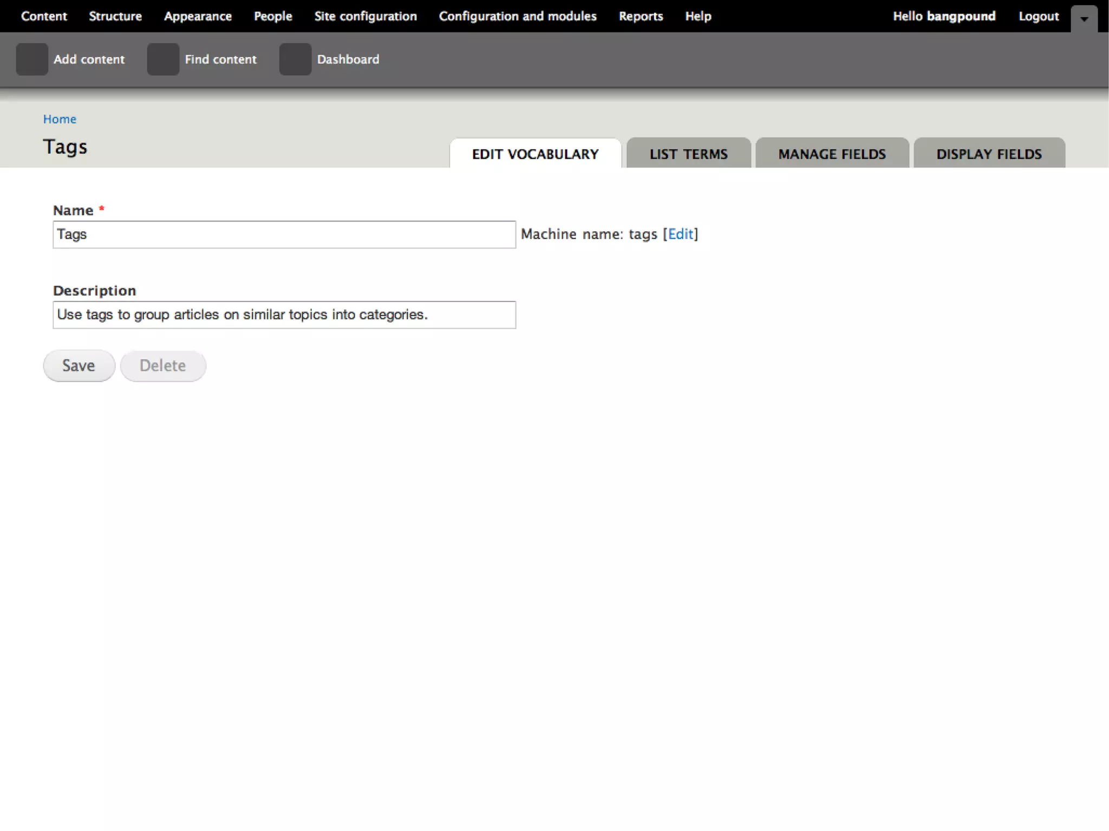This screenshot has height=831, width=1109.
Task: Follow the Home breadcrumb link
Action: click(60, 119)
